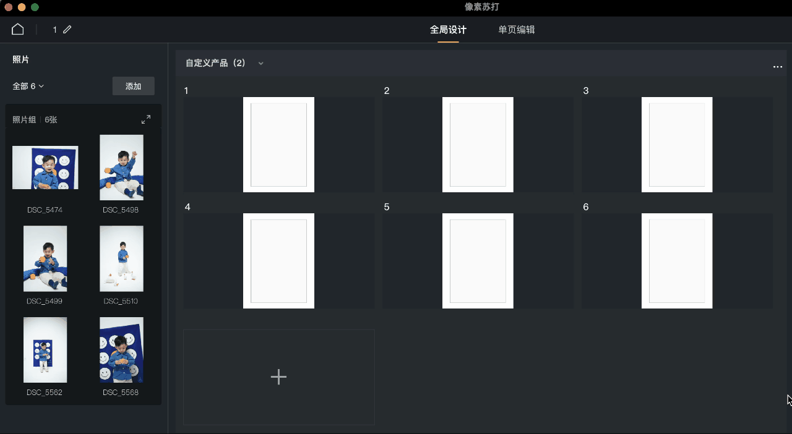Select the DSC_5498 photo thumbnail
Image resolution: width=792 pixels, height=434 pixels.
[121, 167]
